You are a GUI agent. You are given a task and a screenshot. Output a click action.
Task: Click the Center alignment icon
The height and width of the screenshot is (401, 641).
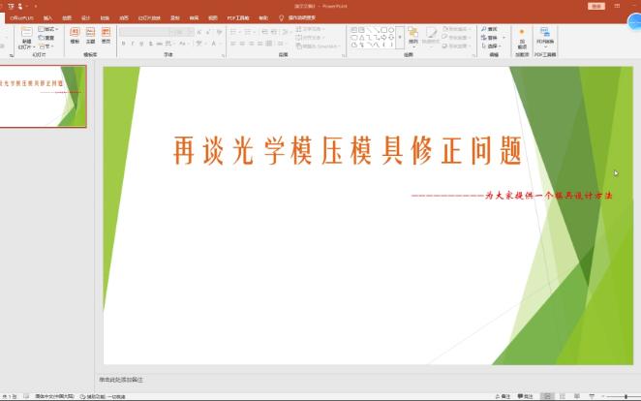click(242, 44)
